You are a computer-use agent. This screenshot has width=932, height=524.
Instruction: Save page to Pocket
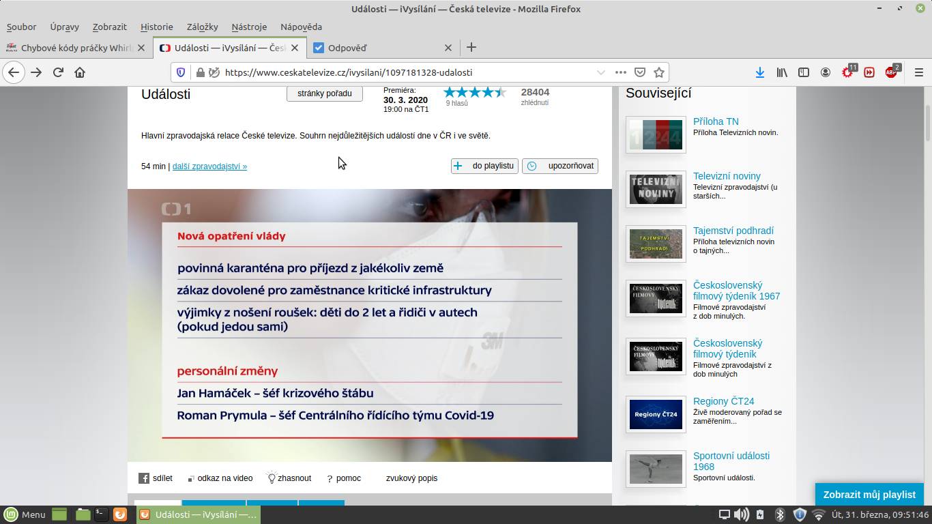(x=640, y=72)
